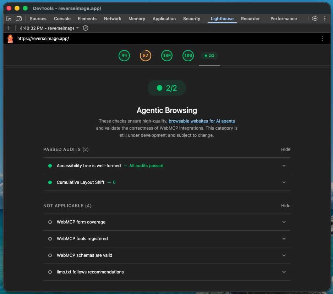Image resolution: width=333 pixels, height=294 pixels.
Task: Jump to the 82 score gauge
Action: pyautogui.click(x=146, y=56)
